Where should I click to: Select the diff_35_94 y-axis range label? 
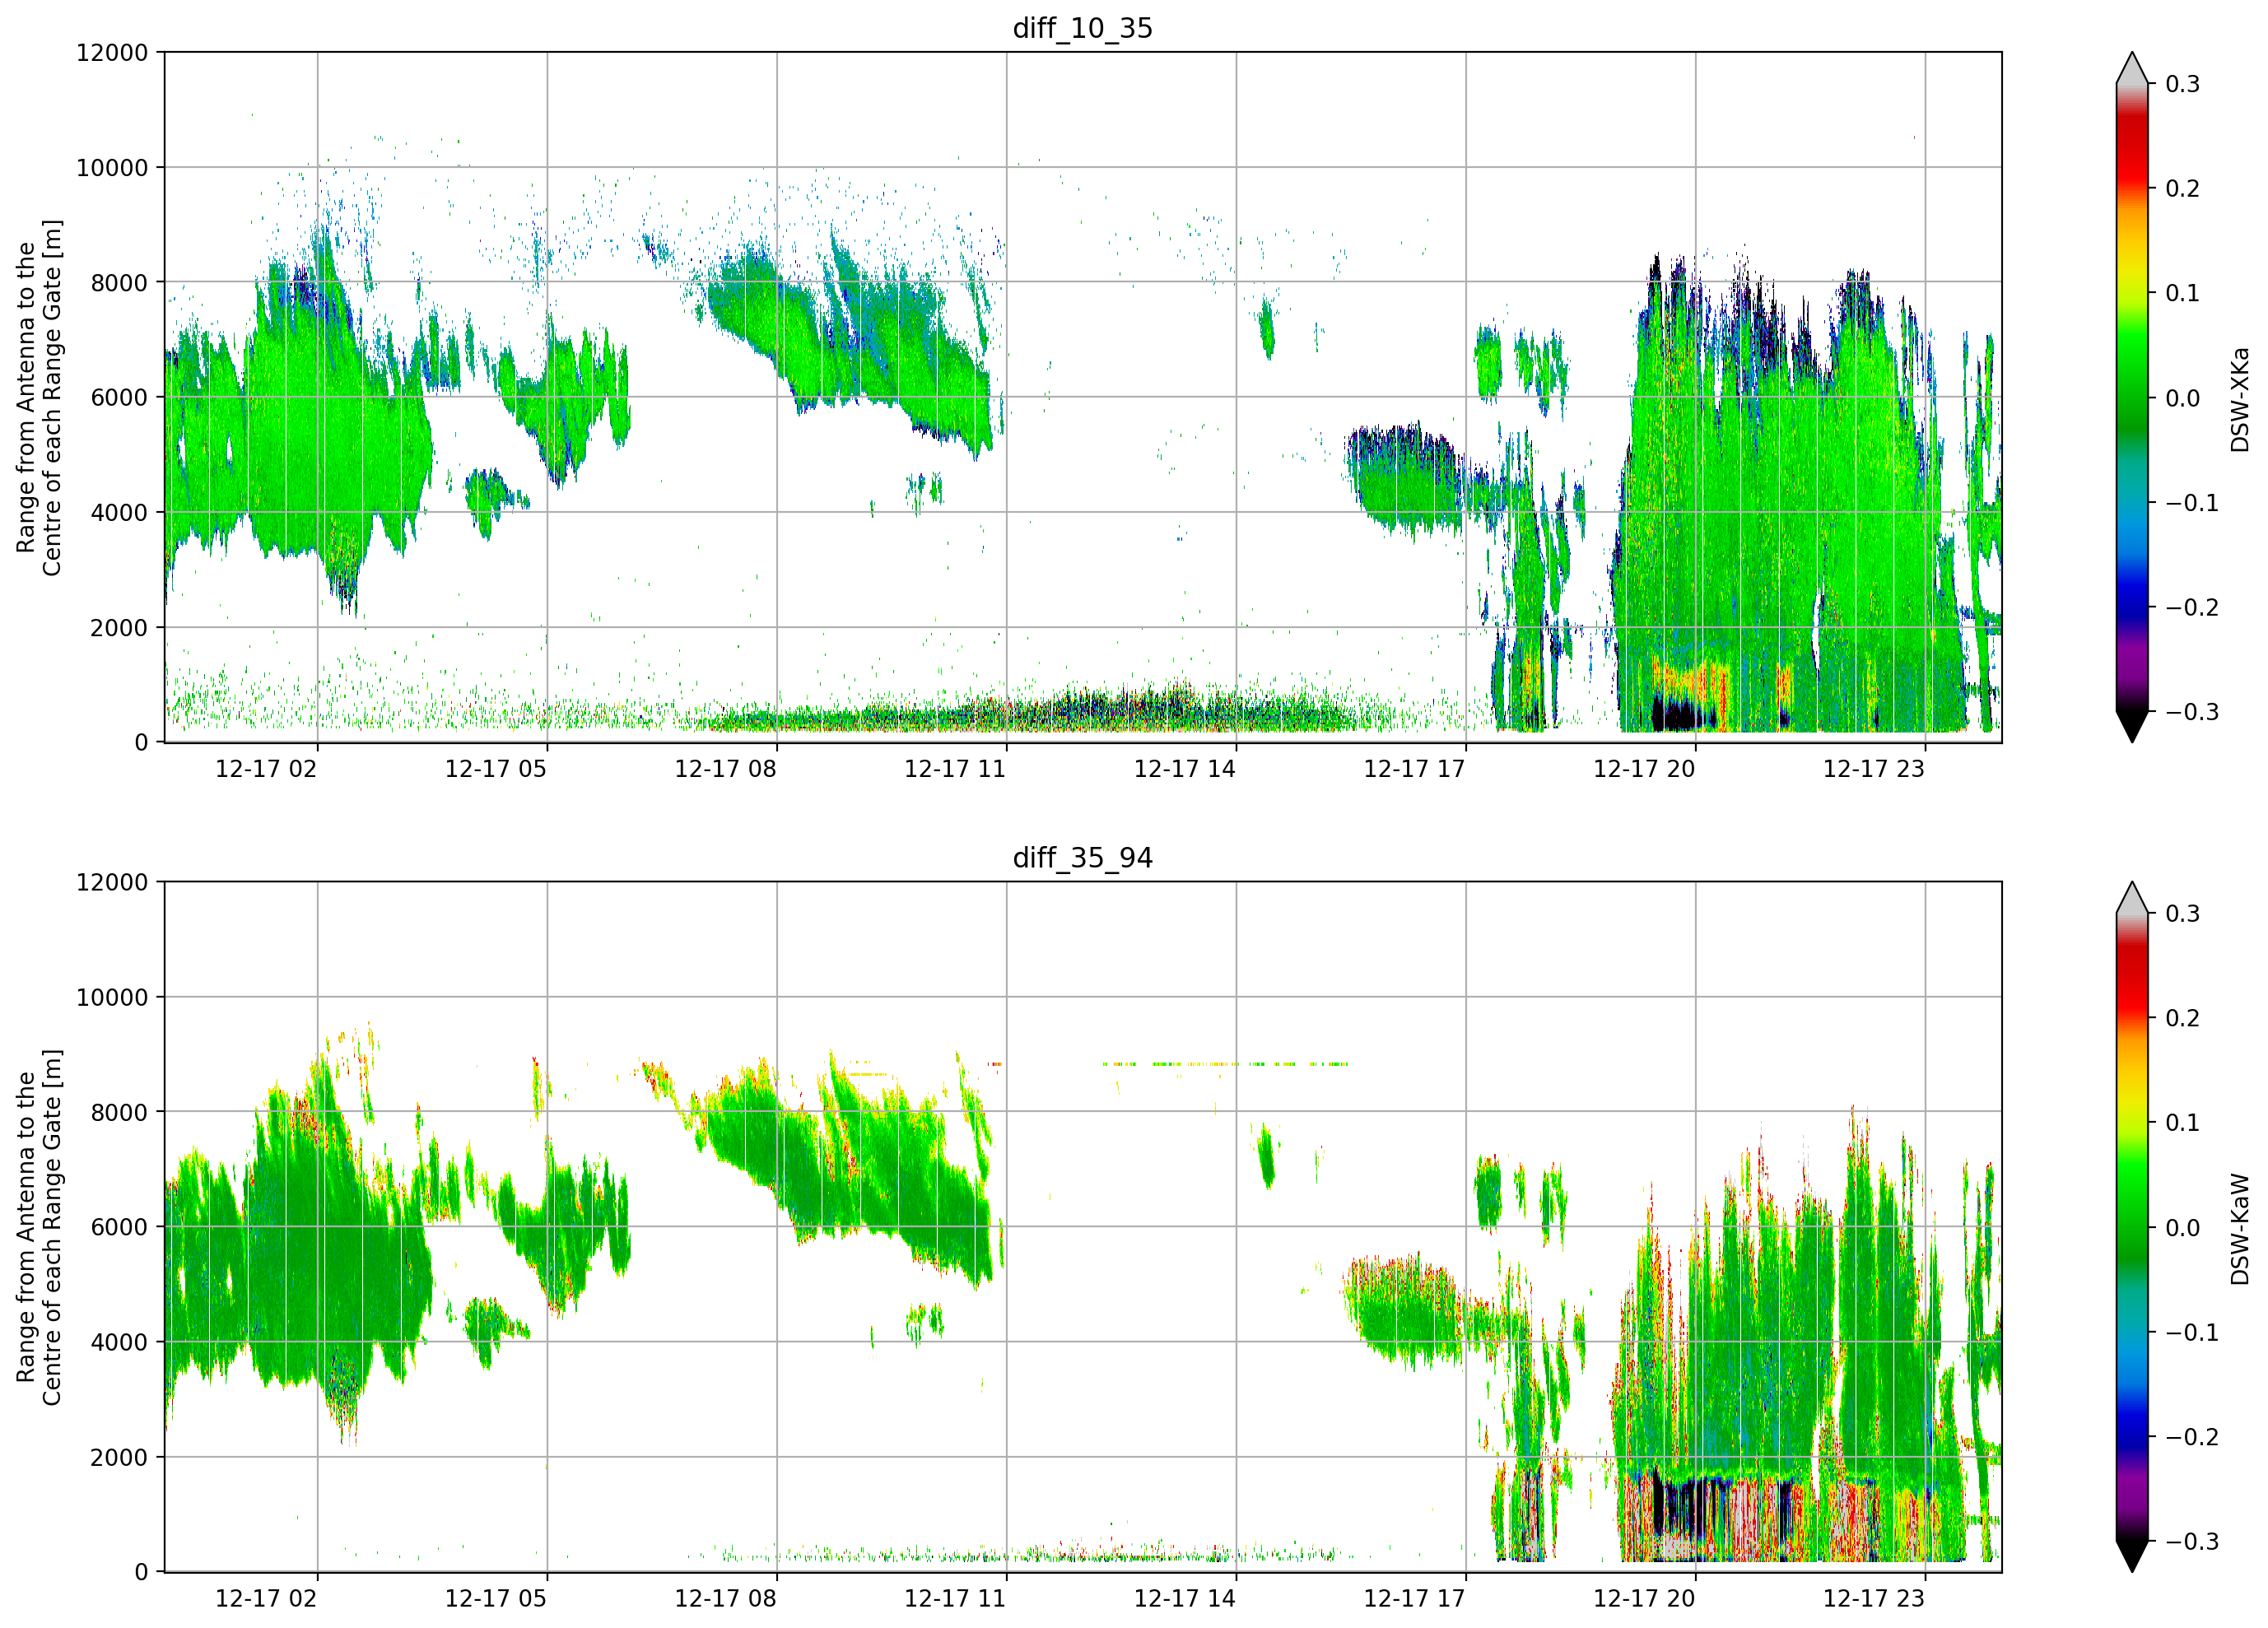tap(39, 1227)
